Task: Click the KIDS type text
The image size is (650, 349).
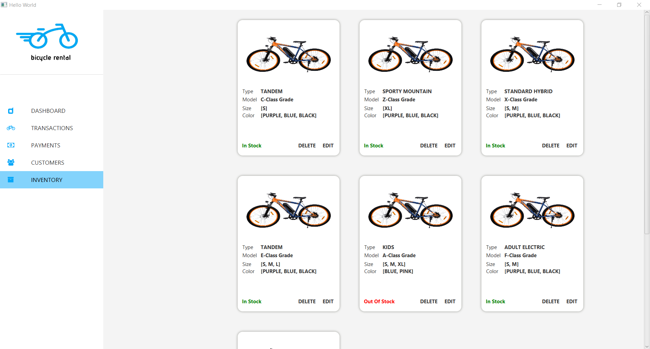Action: [388, 247]
